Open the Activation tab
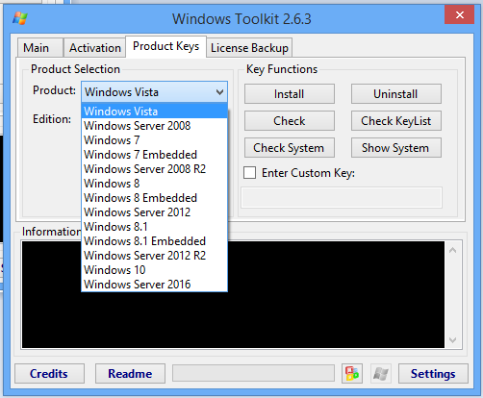The image size is (483, 398). click(94, 48)
